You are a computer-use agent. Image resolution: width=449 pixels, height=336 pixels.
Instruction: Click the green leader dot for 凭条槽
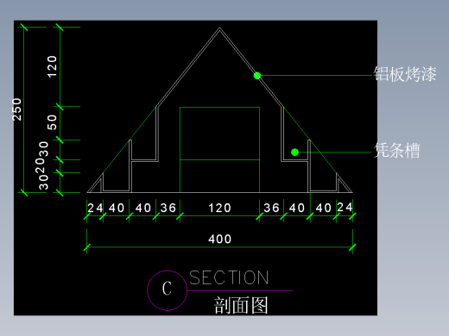[x=294, y=152]
